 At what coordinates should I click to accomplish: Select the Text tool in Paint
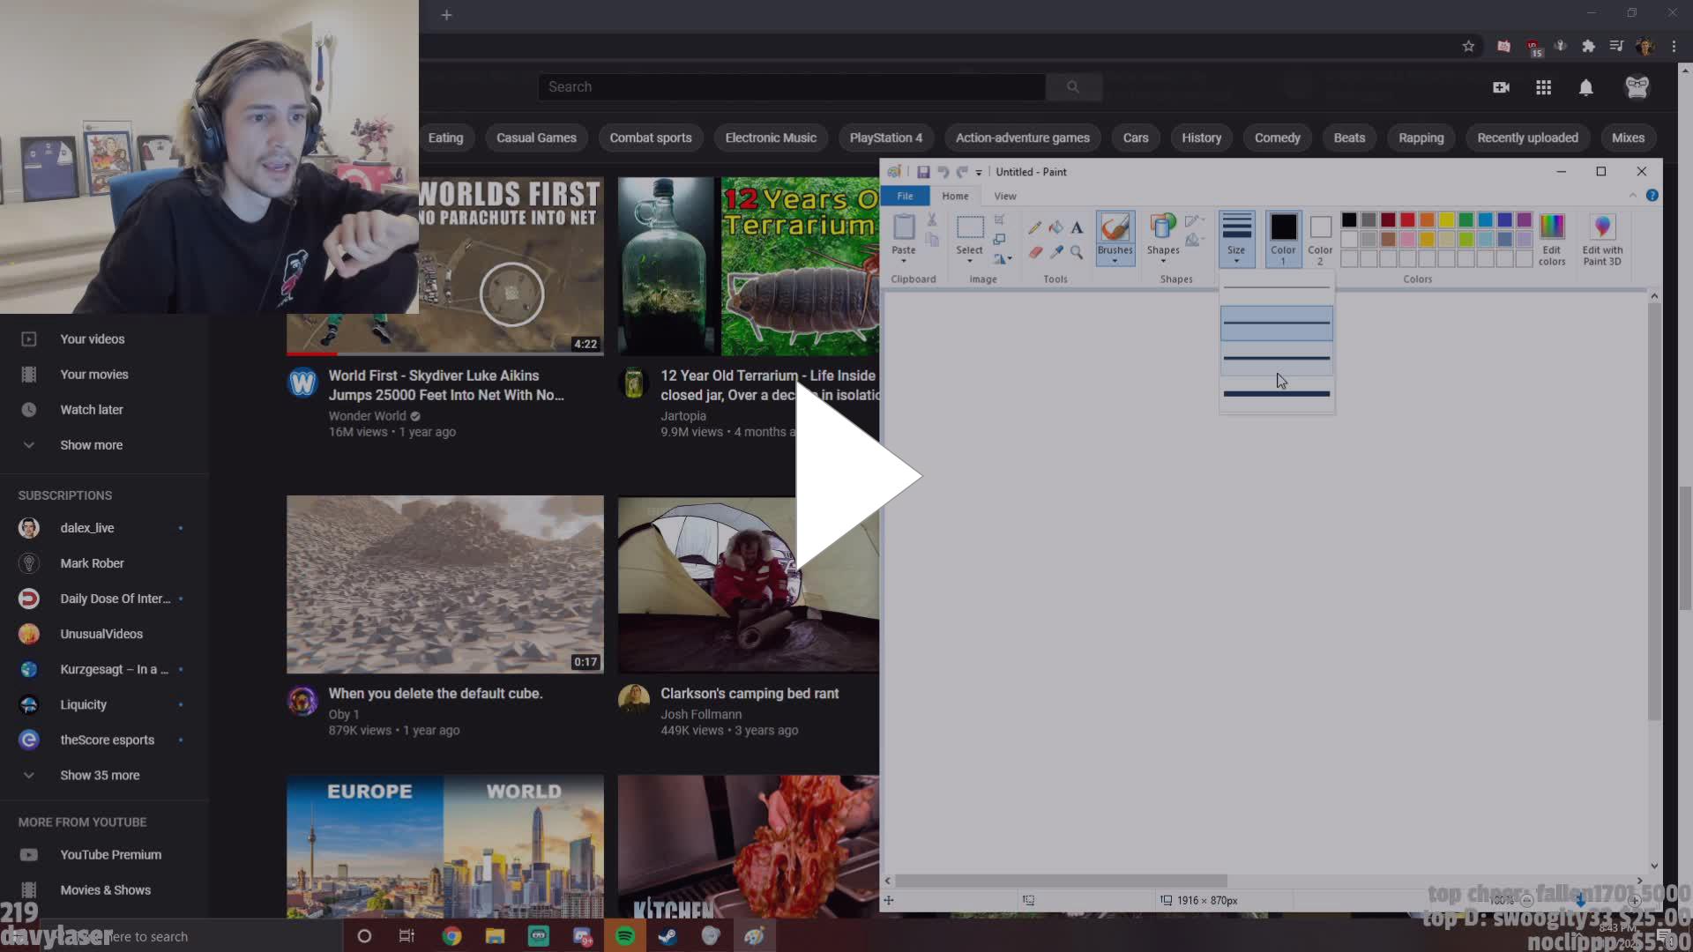pos(1077,227)
